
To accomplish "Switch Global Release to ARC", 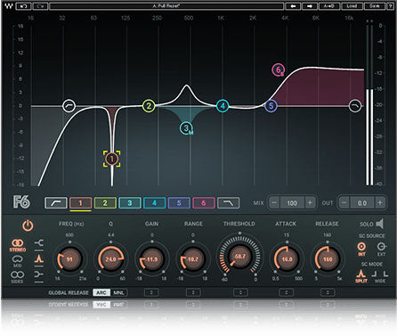I will pos(101,292).
